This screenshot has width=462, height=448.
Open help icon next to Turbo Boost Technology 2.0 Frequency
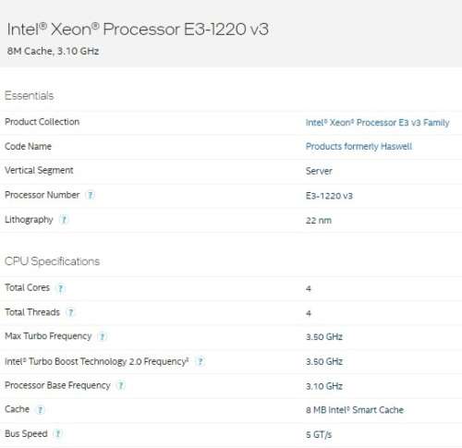pyautogui.click(x=201, y=361)
